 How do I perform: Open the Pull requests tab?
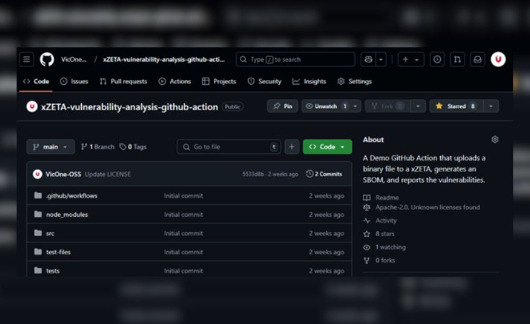coord(123,82)
